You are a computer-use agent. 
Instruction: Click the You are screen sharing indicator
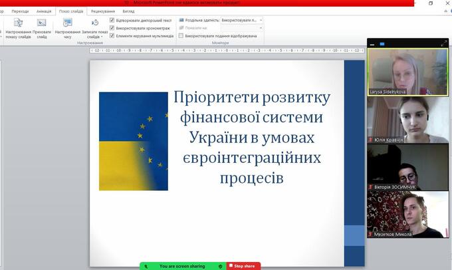183,266
